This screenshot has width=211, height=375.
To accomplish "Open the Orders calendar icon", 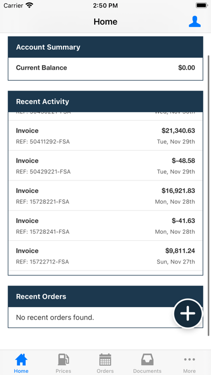I will 105,359.
